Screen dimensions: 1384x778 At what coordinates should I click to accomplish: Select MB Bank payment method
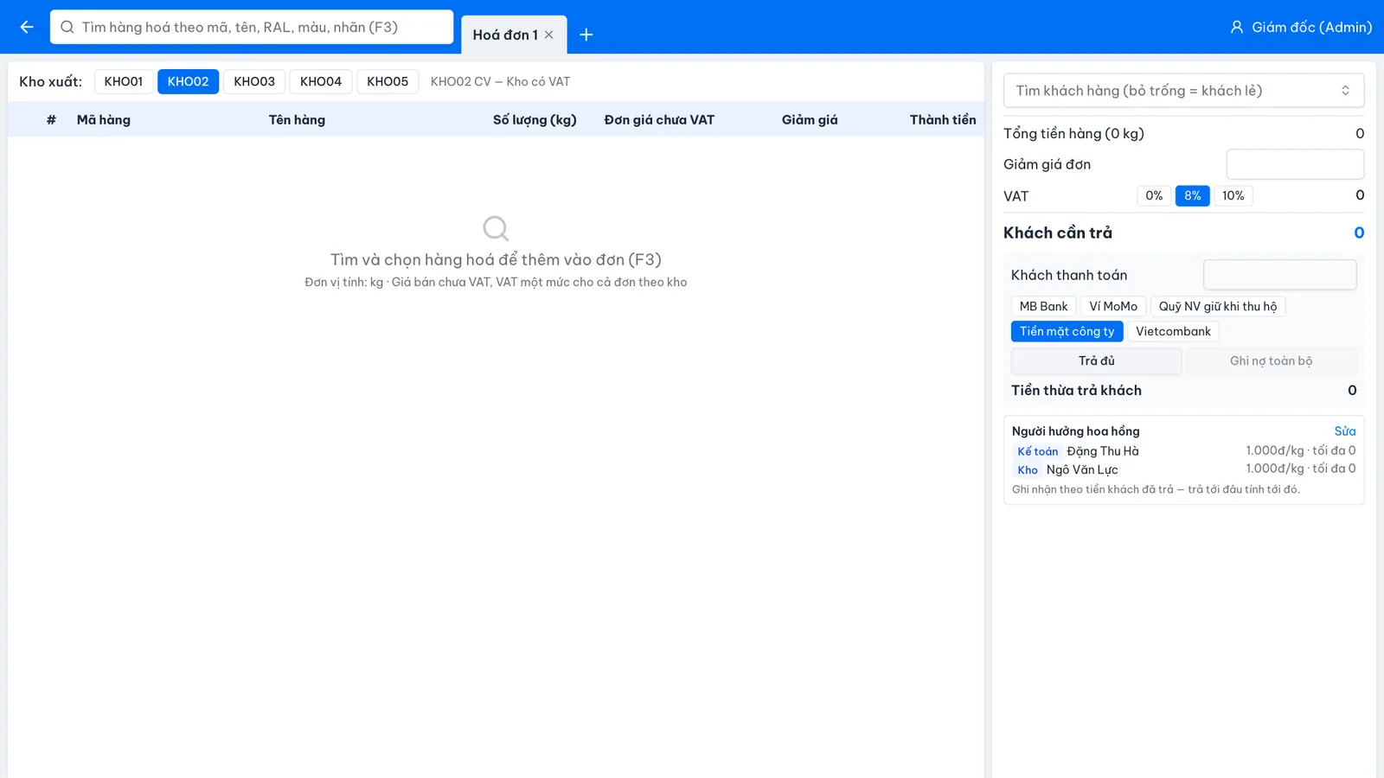pyautogui.click(x=1043, y=306)
